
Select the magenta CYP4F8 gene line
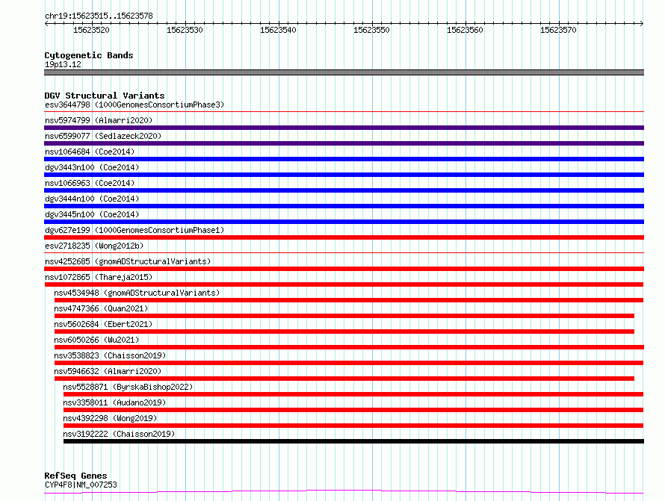point(344,492)
